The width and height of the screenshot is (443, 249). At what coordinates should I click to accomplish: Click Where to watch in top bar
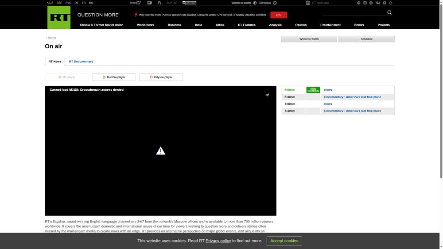click(x=241, y=3)
